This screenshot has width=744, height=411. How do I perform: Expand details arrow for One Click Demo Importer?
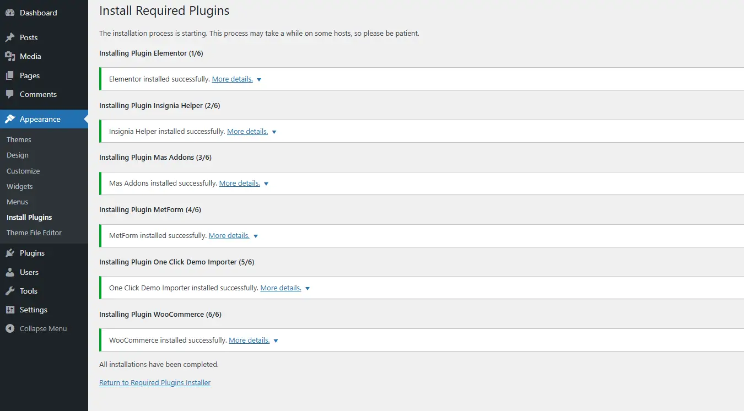308,288
